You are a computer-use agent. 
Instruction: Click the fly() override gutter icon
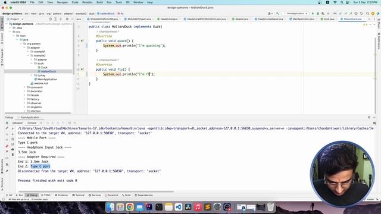coord(82,70)
